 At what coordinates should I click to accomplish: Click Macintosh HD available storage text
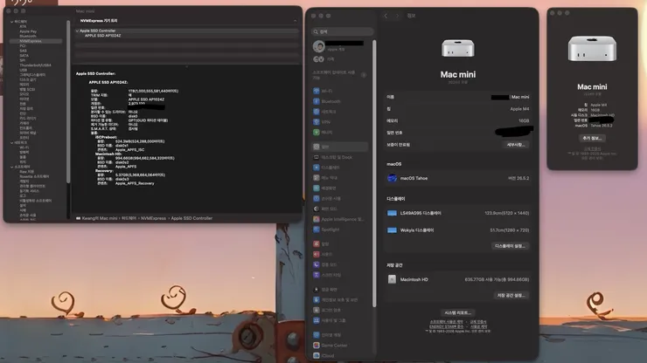(x=497, y=279)
